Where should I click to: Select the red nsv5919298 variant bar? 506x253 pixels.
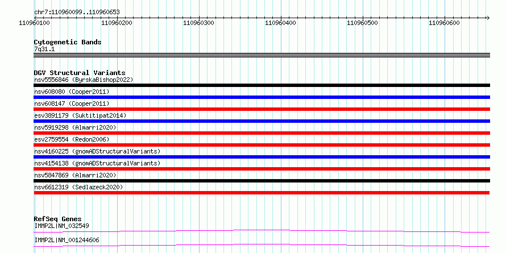pyautogui.click(x=262, y=133)
